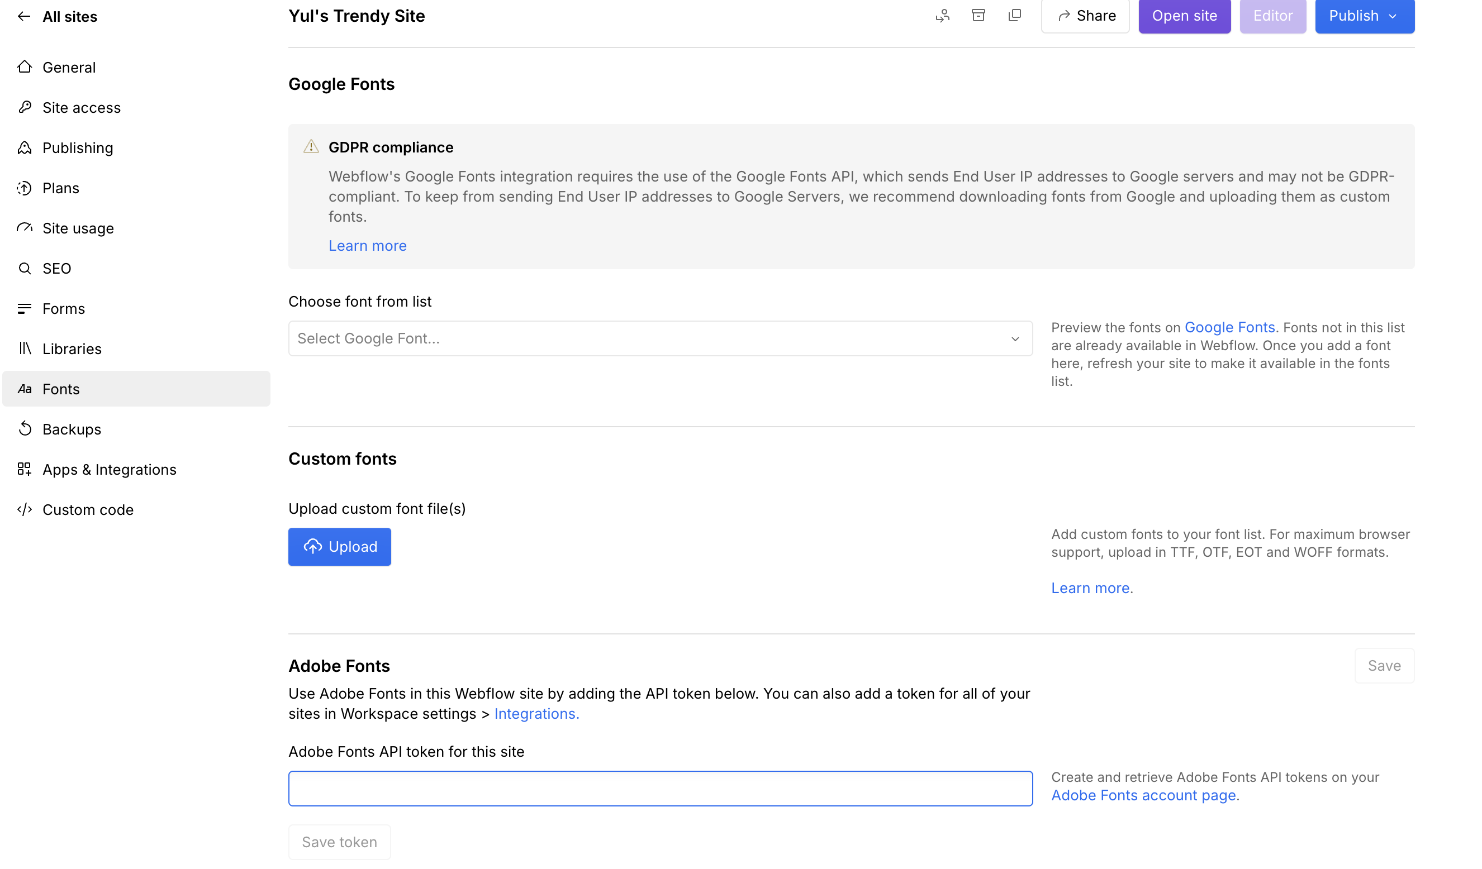Click the GDPR warning triangle icon
1482x869 pixels.
[x=311, y=146]
